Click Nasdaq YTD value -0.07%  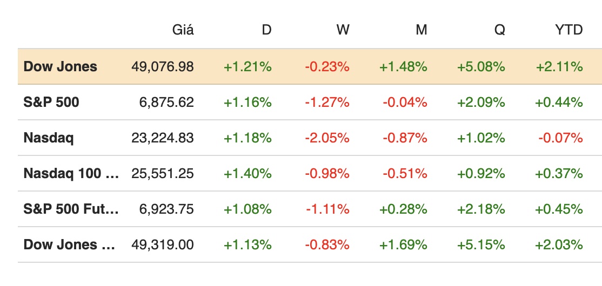pyautogui.click(x=560, y=138)
